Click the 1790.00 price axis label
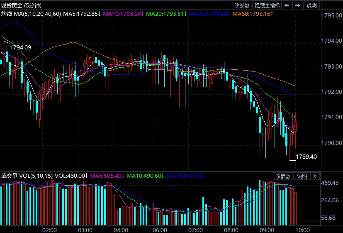This screenshot has width=343, height=233. (331, 143)
